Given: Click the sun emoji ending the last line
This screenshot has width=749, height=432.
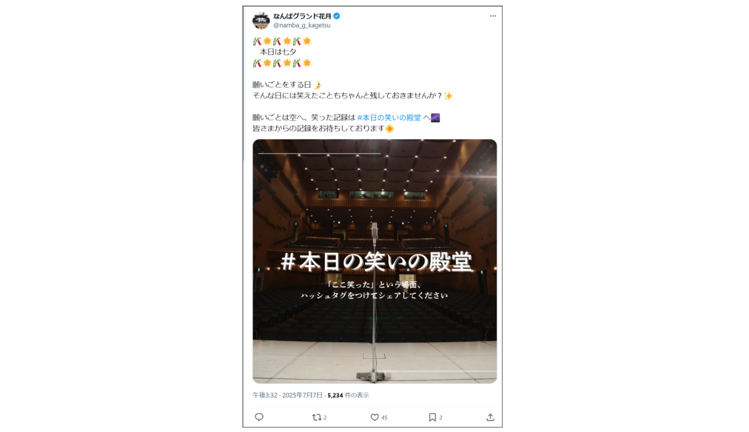Looking at the screenshot, I should point(389,128).
